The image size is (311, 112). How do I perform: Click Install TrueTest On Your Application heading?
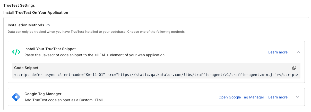36,13
